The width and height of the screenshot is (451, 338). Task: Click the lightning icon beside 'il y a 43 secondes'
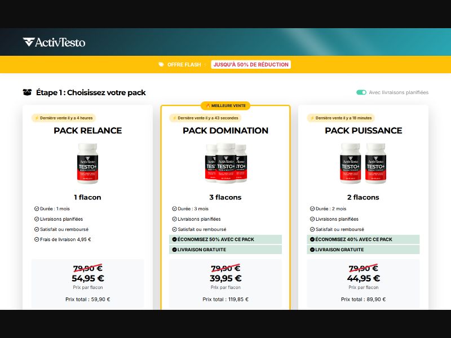[175, 118]
